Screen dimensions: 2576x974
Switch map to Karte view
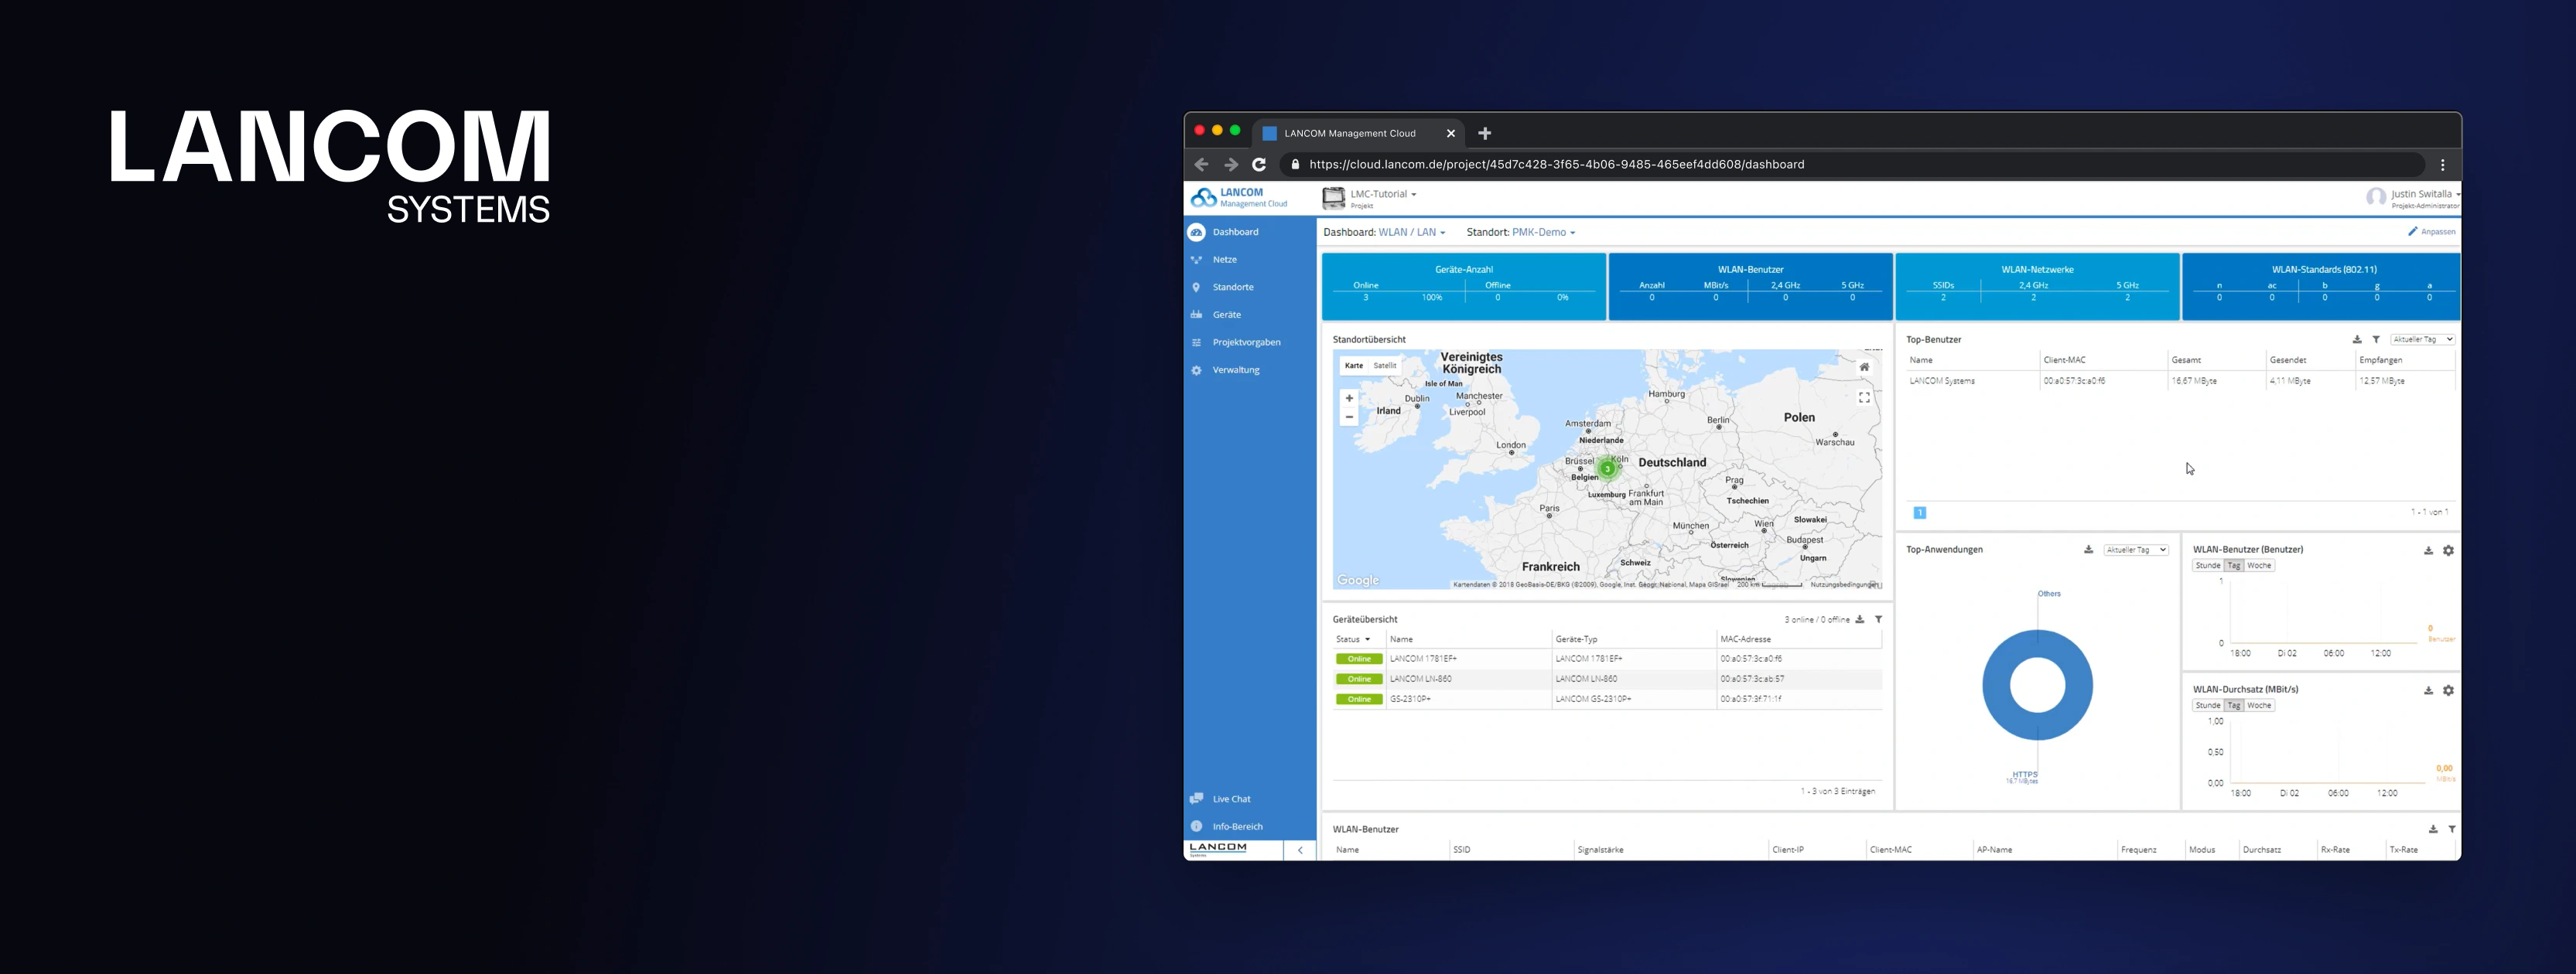[1354, 366]
